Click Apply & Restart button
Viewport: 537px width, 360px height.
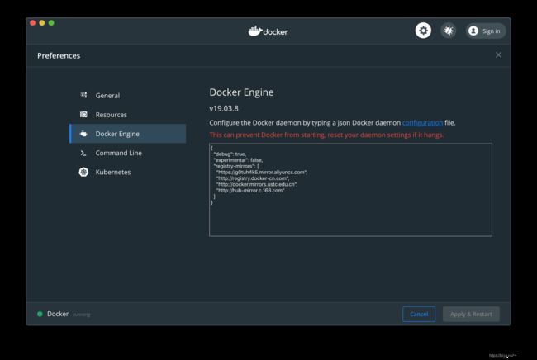pos(471,314)
